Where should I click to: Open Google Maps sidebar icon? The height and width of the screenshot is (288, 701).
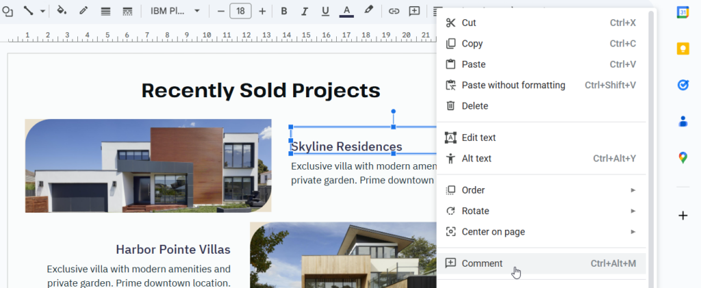(x=683, y=158)
